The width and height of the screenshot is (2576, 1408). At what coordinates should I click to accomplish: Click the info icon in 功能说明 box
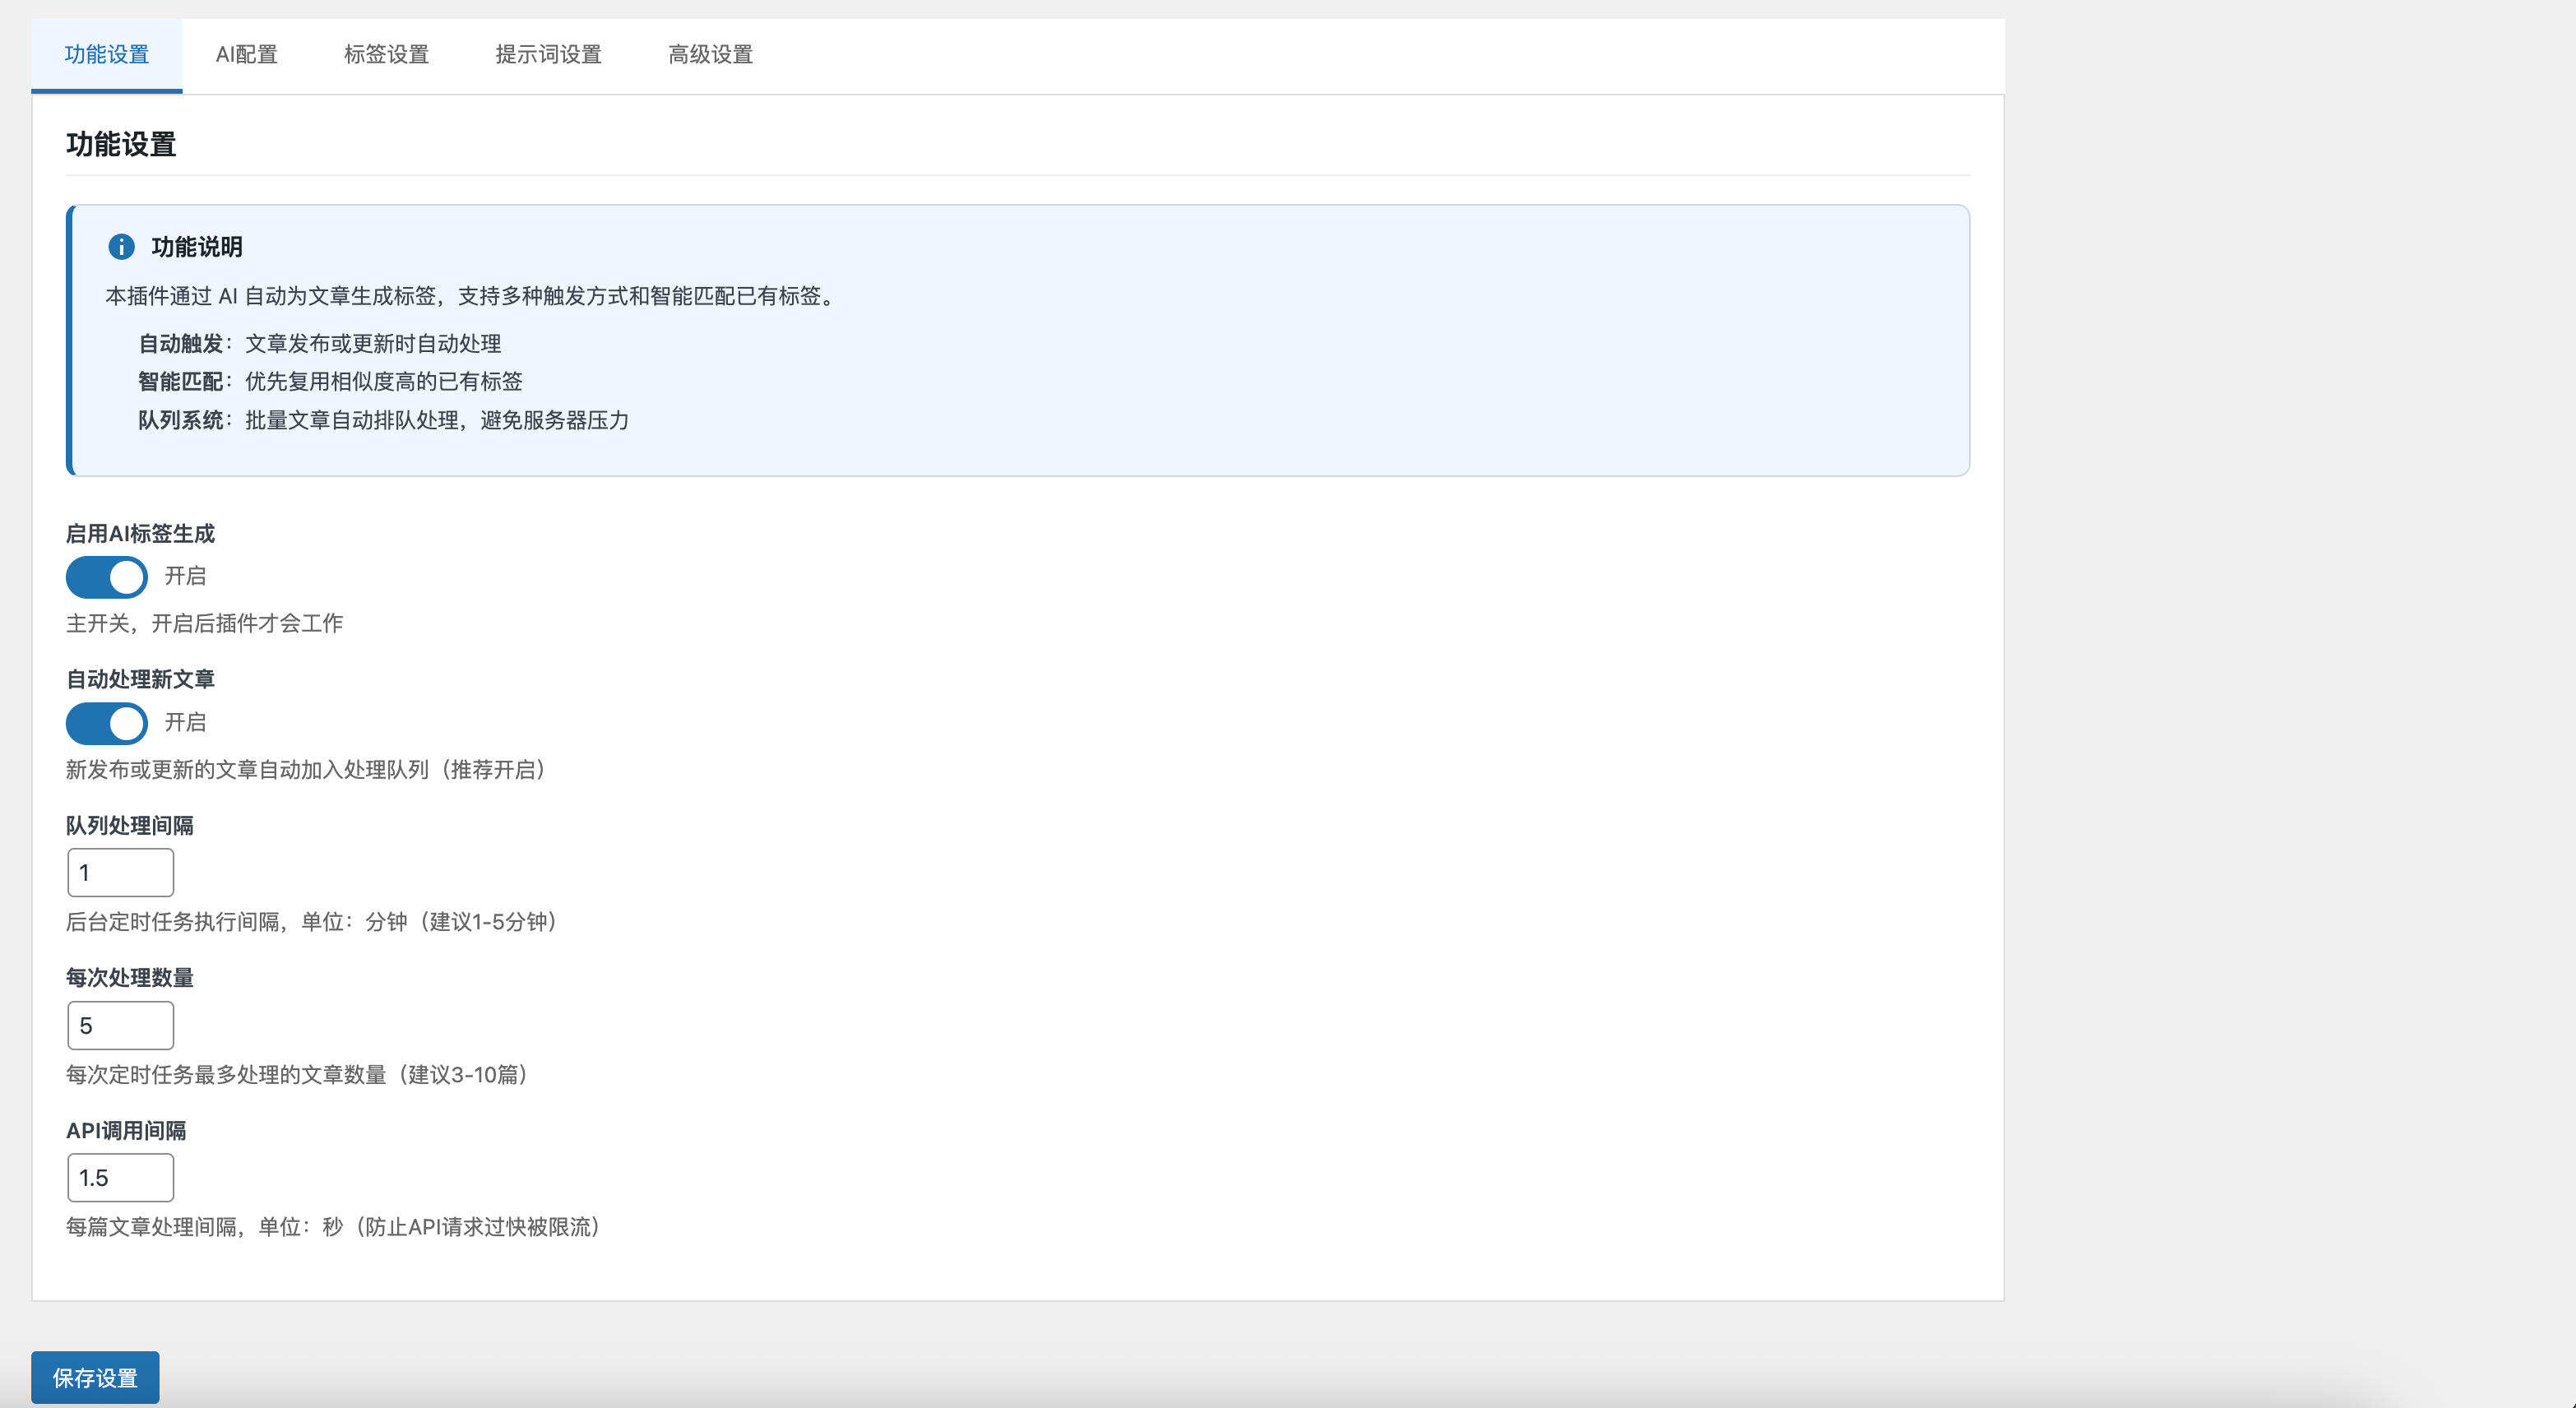123,246
